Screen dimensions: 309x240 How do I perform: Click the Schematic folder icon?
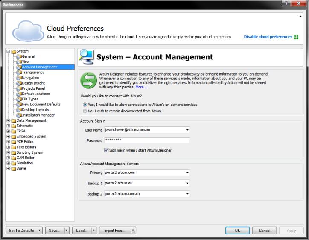[x=14, y=126]
